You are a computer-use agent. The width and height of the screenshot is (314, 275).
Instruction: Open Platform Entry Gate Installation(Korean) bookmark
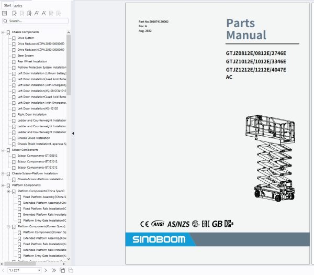pos(44,256)
